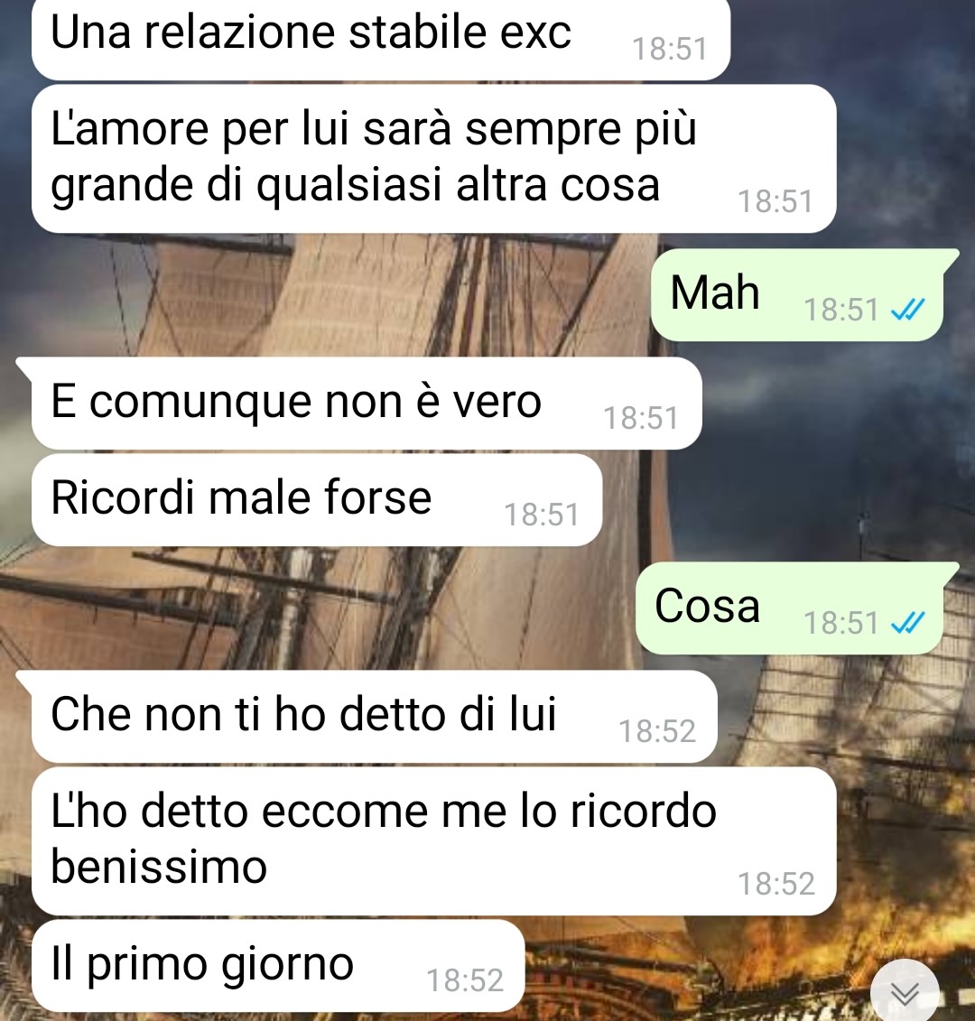Select the "Cosa" sent message bubble
Screen dimensions: 975x1021
789,608
